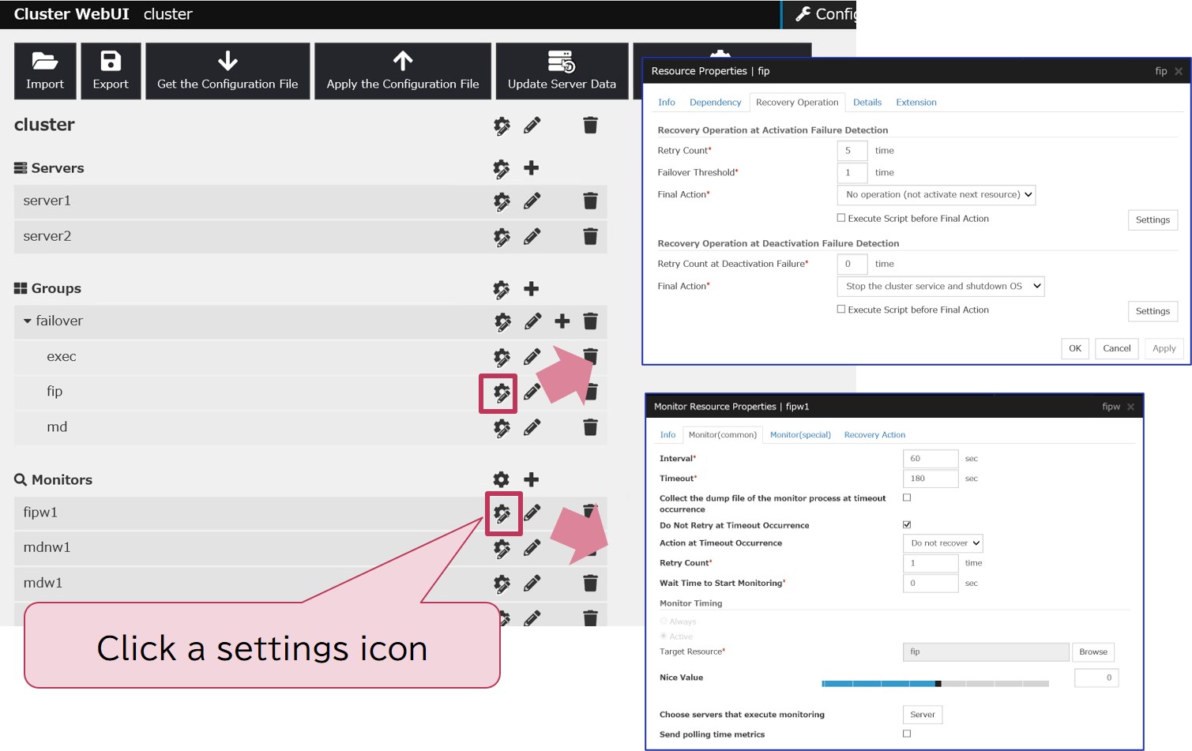The image size is (1192, 751).
Task: Click Browse next to Target Resource
Action: coord(1092,652)
